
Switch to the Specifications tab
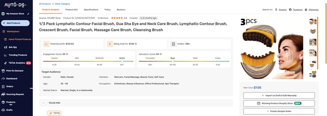coord(91,10)
